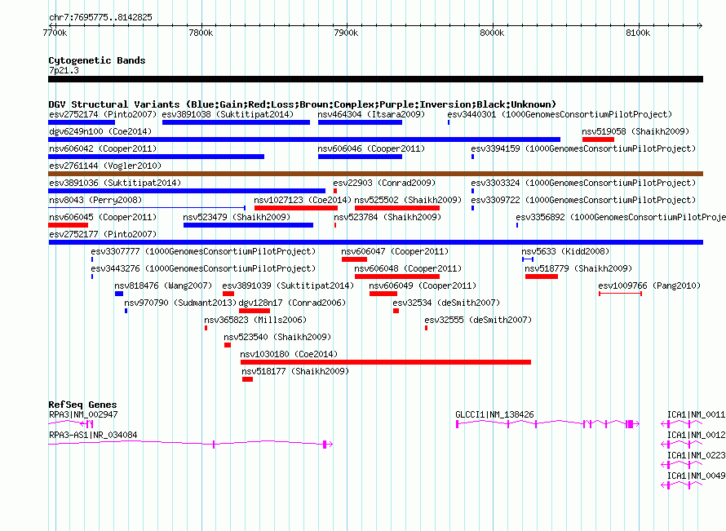Click the 7800k ruler tick
Image resolution: width=726 pixels, height=531 pixels.
pos(201,33)
